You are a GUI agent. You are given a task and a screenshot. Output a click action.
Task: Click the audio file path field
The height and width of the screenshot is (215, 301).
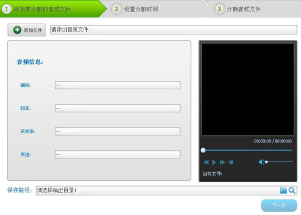click(x=174, y=29)
